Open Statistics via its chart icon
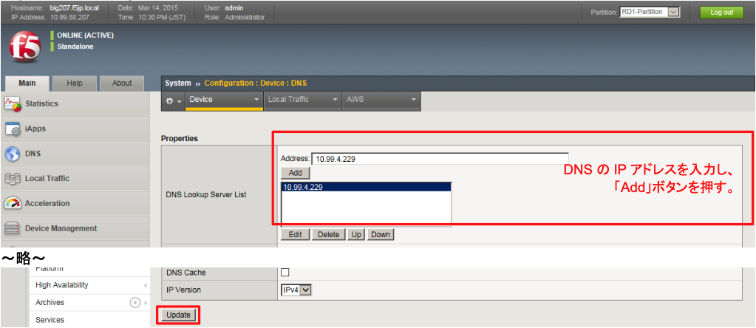The image size is (756, 328). pyautogui.click(x=13, y=103)
